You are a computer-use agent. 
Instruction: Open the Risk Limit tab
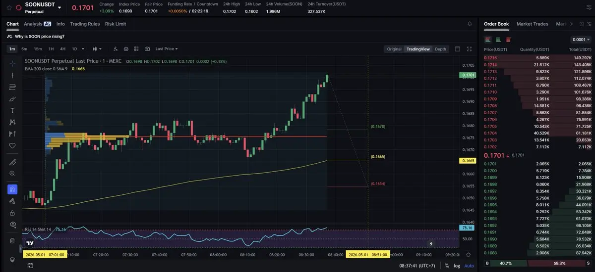116,24
